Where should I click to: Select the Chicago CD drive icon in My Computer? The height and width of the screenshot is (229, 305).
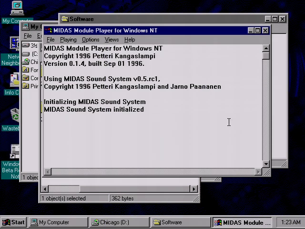point(26,62)
